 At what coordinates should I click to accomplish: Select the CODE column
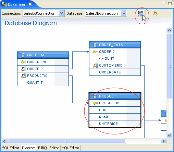[x=115, y=110]
